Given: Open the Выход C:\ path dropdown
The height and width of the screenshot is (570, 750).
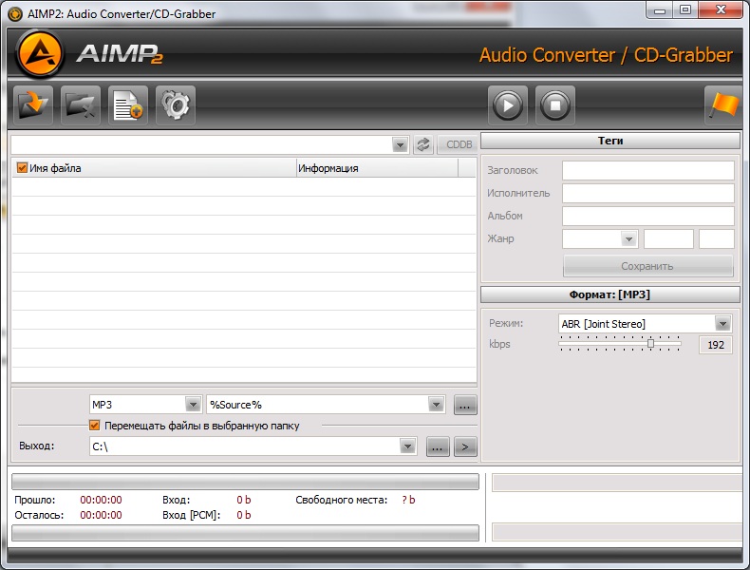Looking at the screenshot, I should point(407,446).
